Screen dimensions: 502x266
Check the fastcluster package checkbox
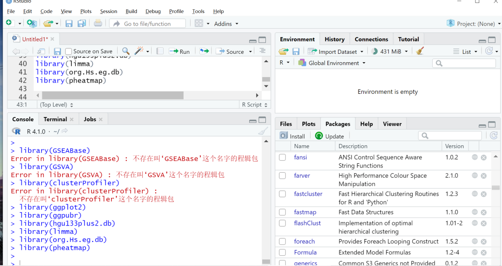point(283,194)
